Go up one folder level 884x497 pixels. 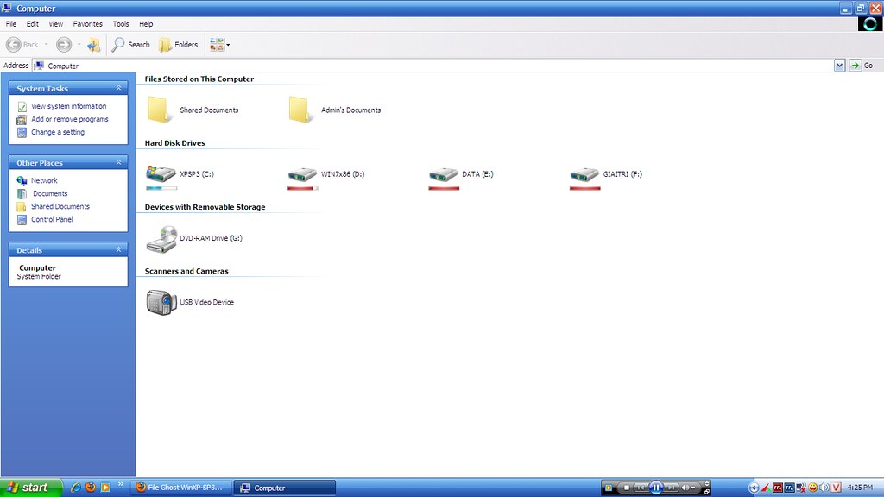pos(93,45)
